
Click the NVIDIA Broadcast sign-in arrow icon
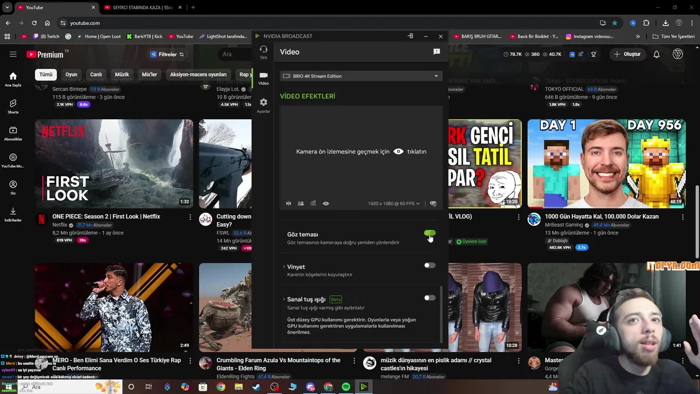410,36
